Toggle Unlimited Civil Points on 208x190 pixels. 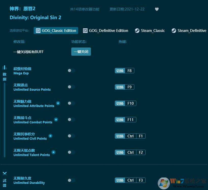[x=71, y=136]
